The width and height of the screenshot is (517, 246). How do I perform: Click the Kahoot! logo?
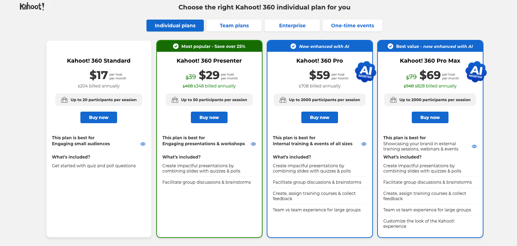[x=32, y=7]
